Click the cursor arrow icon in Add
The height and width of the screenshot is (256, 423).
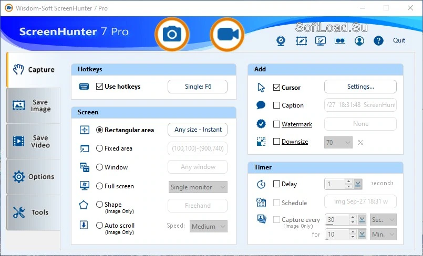[261, 88]
